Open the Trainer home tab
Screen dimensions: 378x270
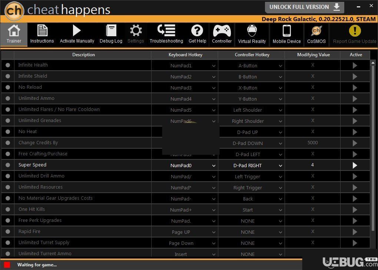(x=14, y=34)
